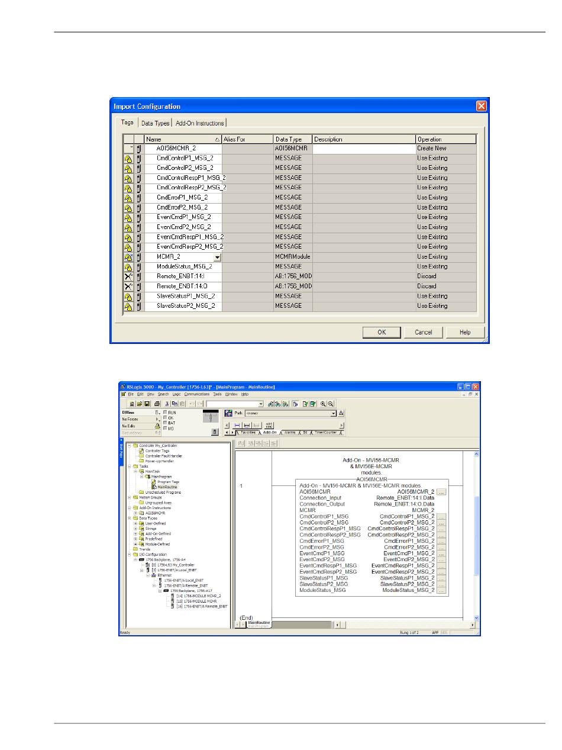Screen dimensions: 562x750
Task: Expand the Predefined data types node
Action: (x=135, y=539)
